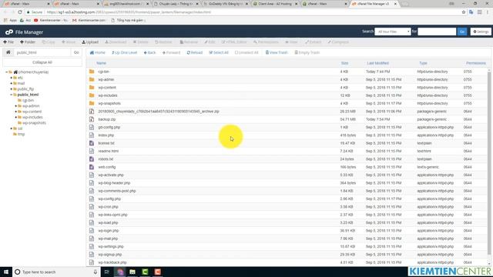Open the search scope dropdown
This screenshot has height=277, width=493.
tap(392, 32)
